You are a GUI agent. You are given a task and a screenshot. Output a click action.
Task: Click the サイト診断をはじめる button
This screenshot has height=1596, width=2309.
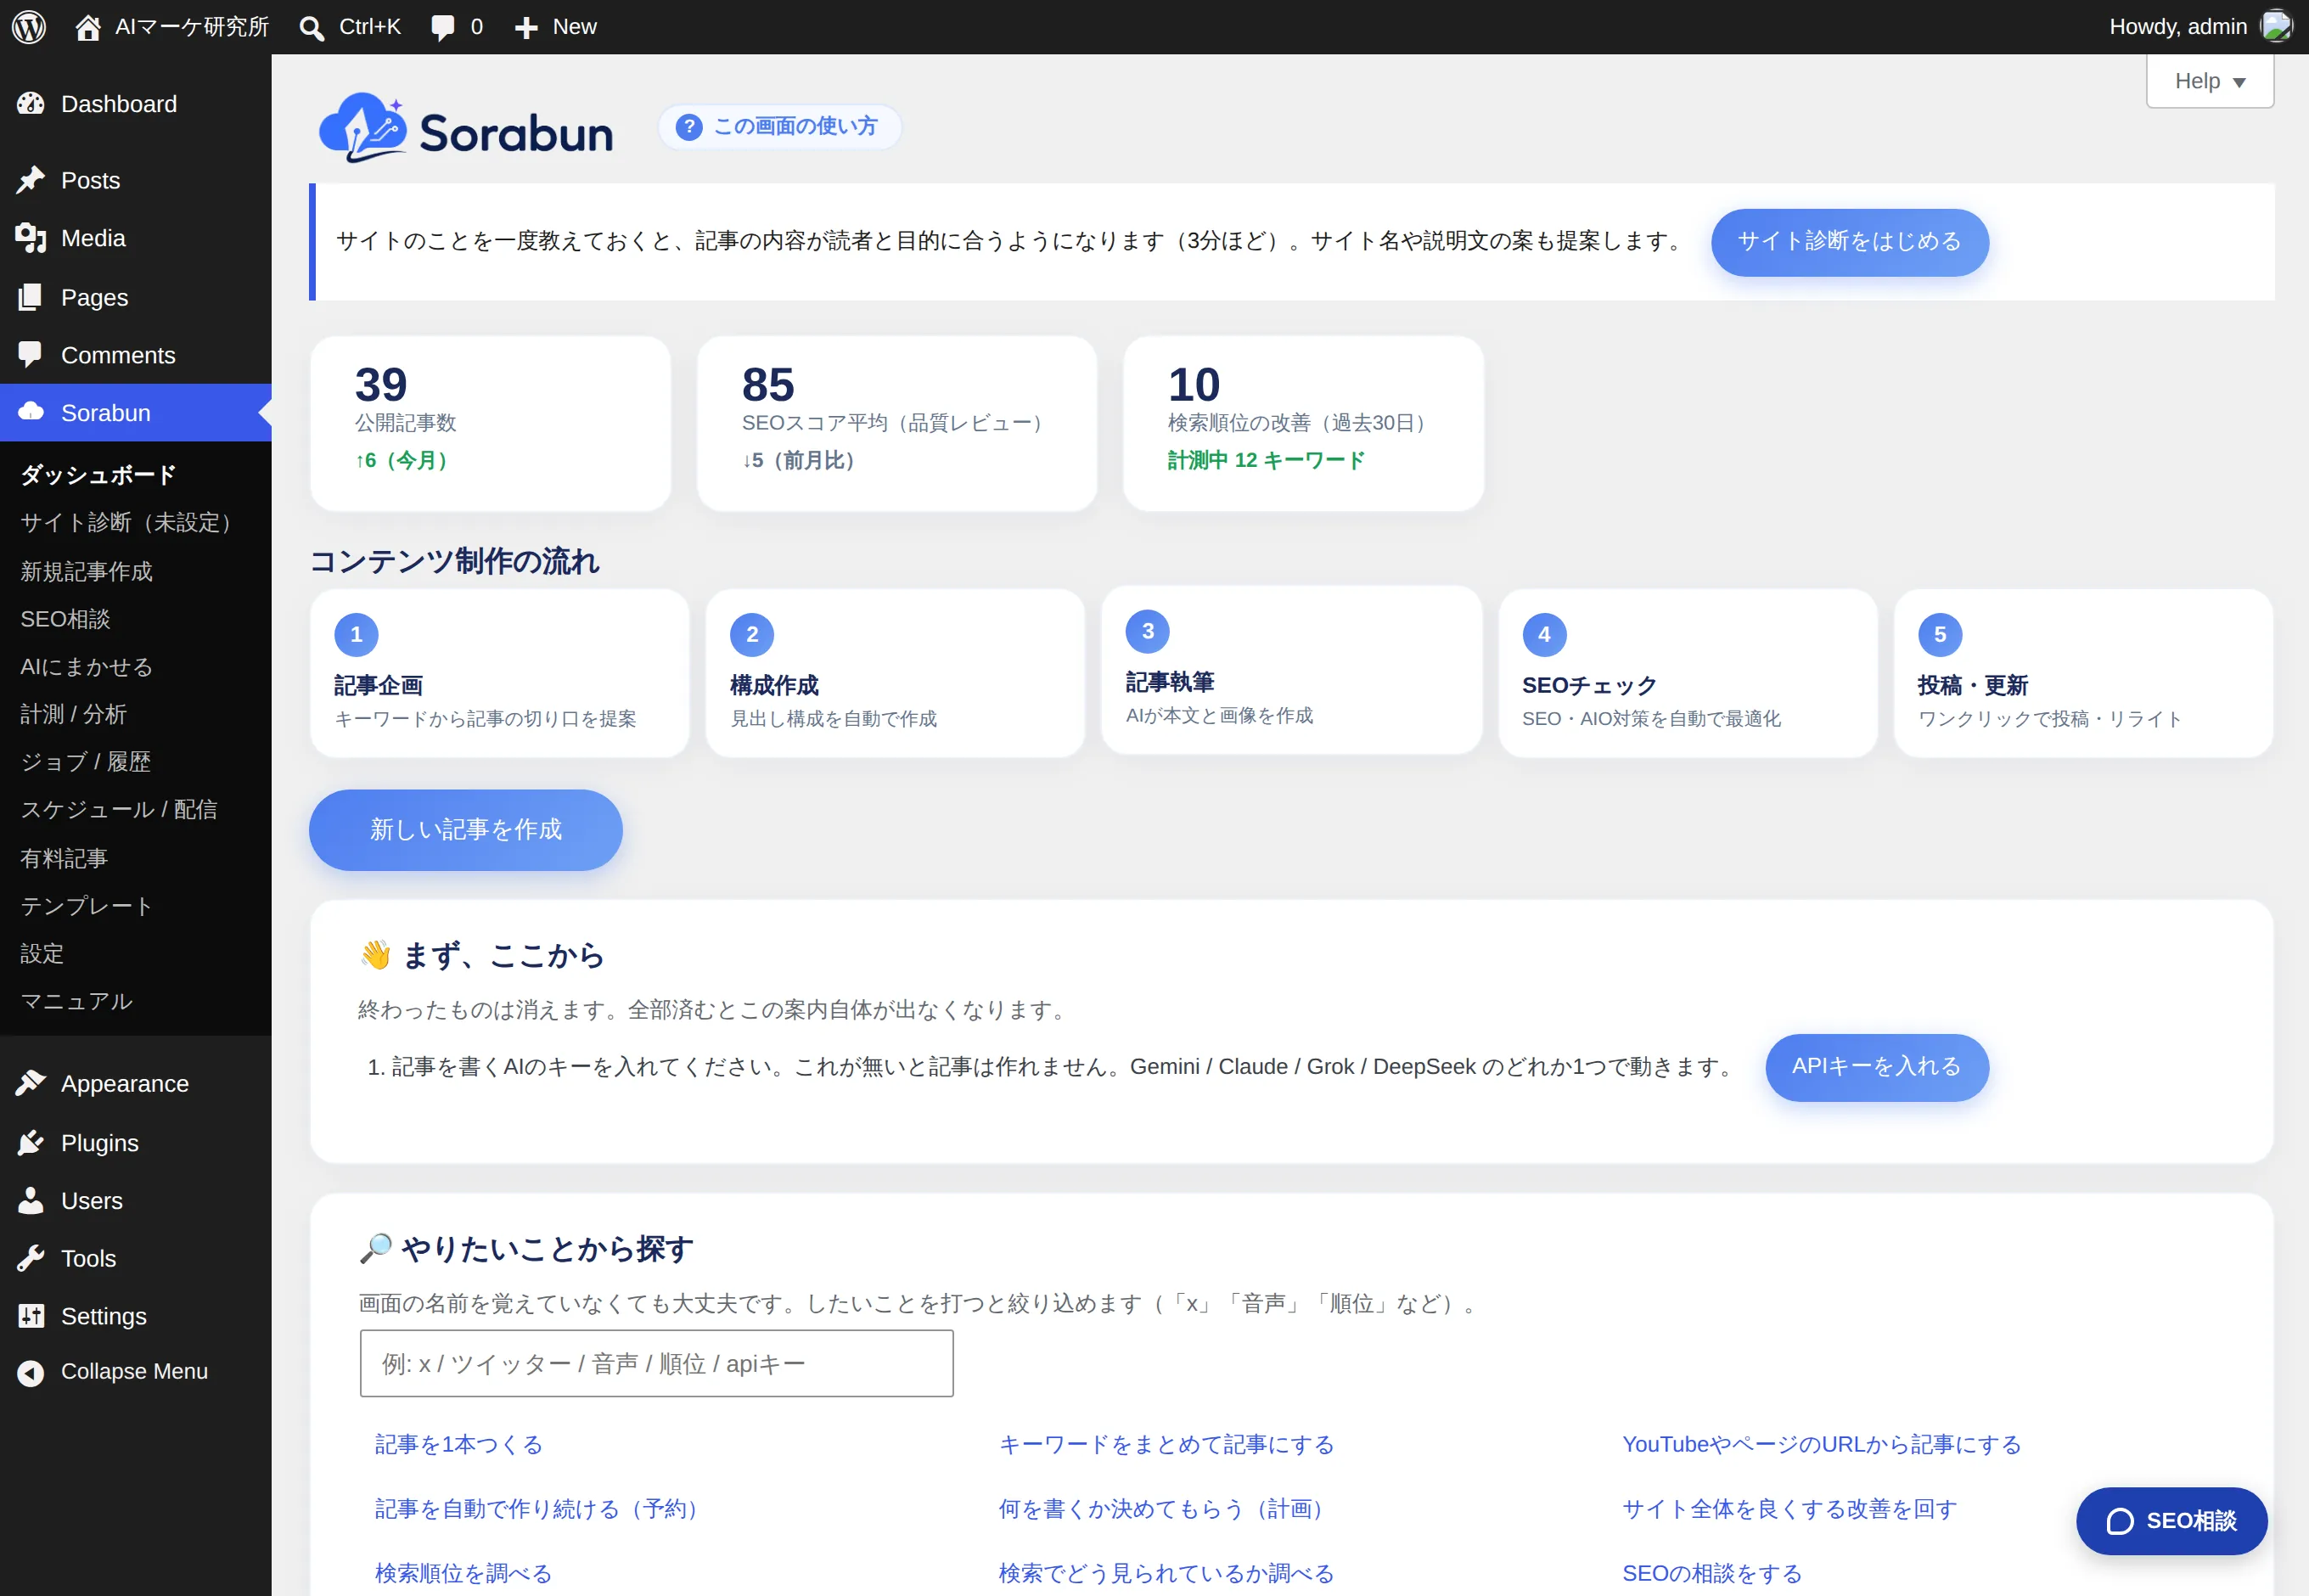(1850, 242)
